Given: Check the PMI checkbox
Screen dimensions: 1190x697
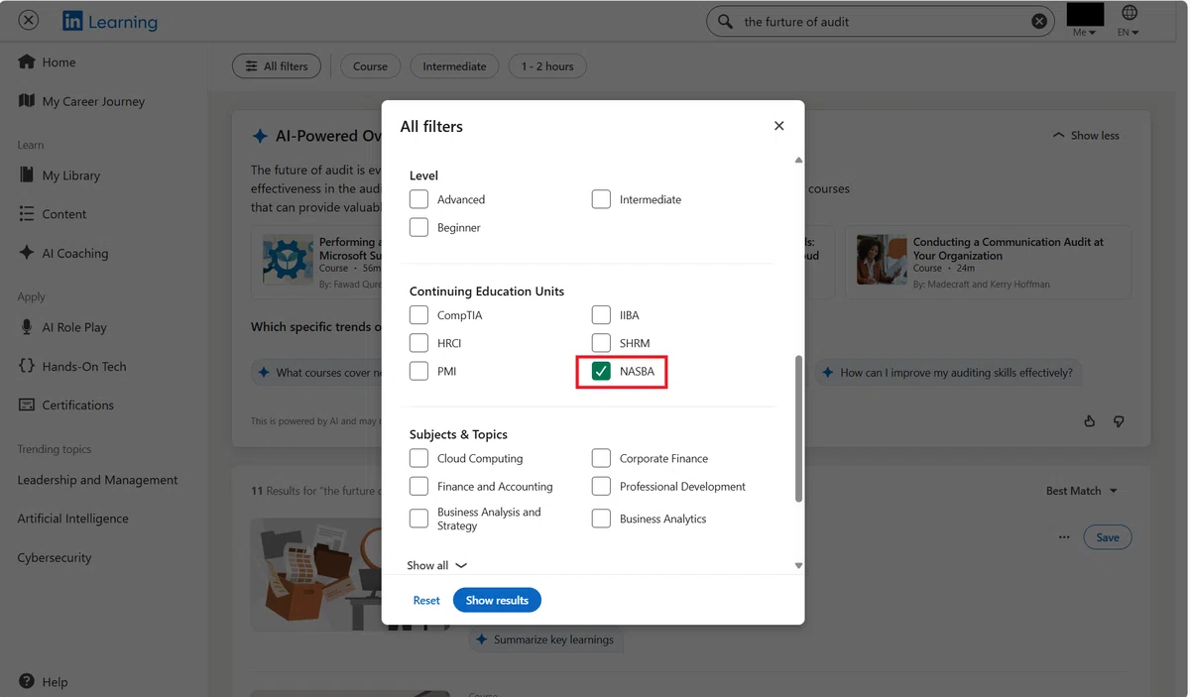Looking at the screenshot, I should (418, 371).
